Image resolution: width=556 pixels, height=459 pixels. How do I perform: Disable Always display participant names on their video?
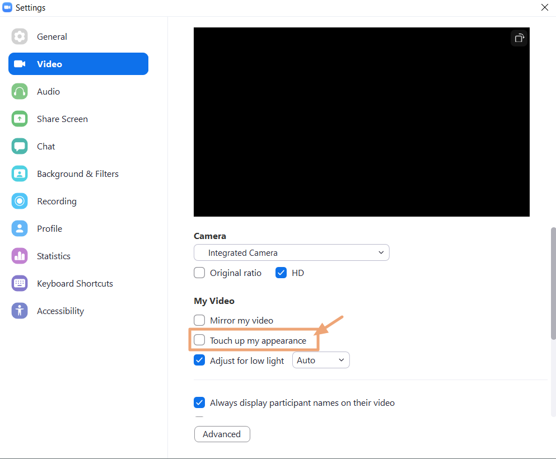199,402
